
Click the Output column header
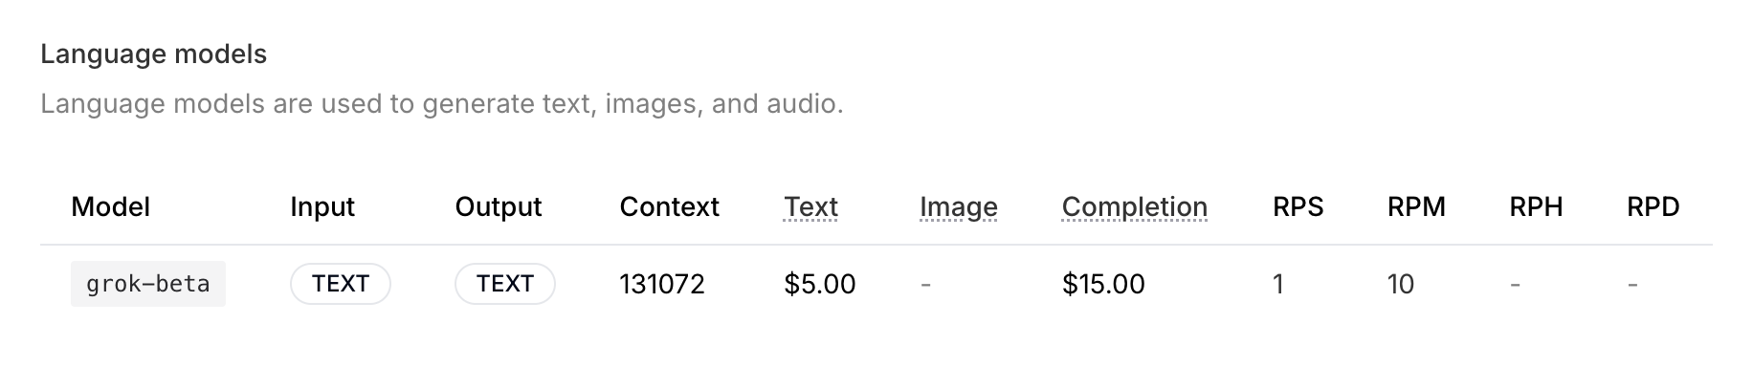coord(499,206)
